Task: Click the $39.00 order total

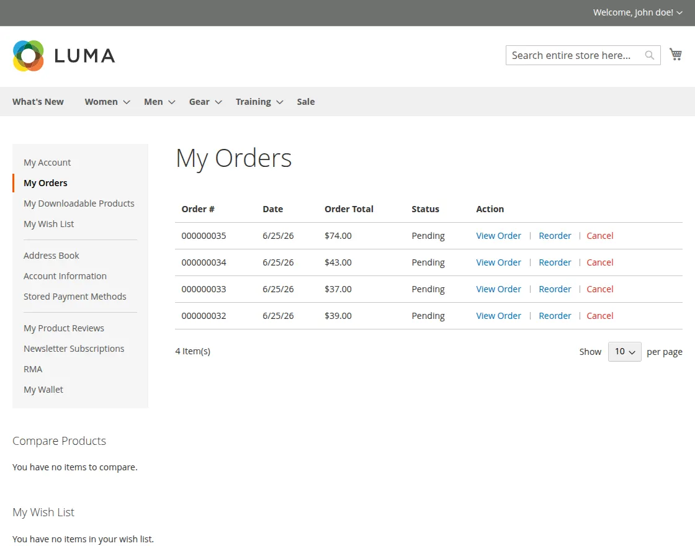Action: click(x=338, y=316)
